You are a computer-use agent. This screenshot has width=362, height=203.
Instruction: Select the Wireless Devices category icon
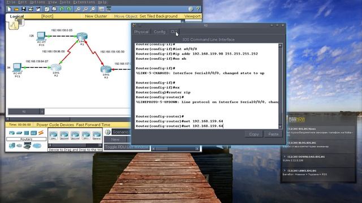tap(34, 133)
